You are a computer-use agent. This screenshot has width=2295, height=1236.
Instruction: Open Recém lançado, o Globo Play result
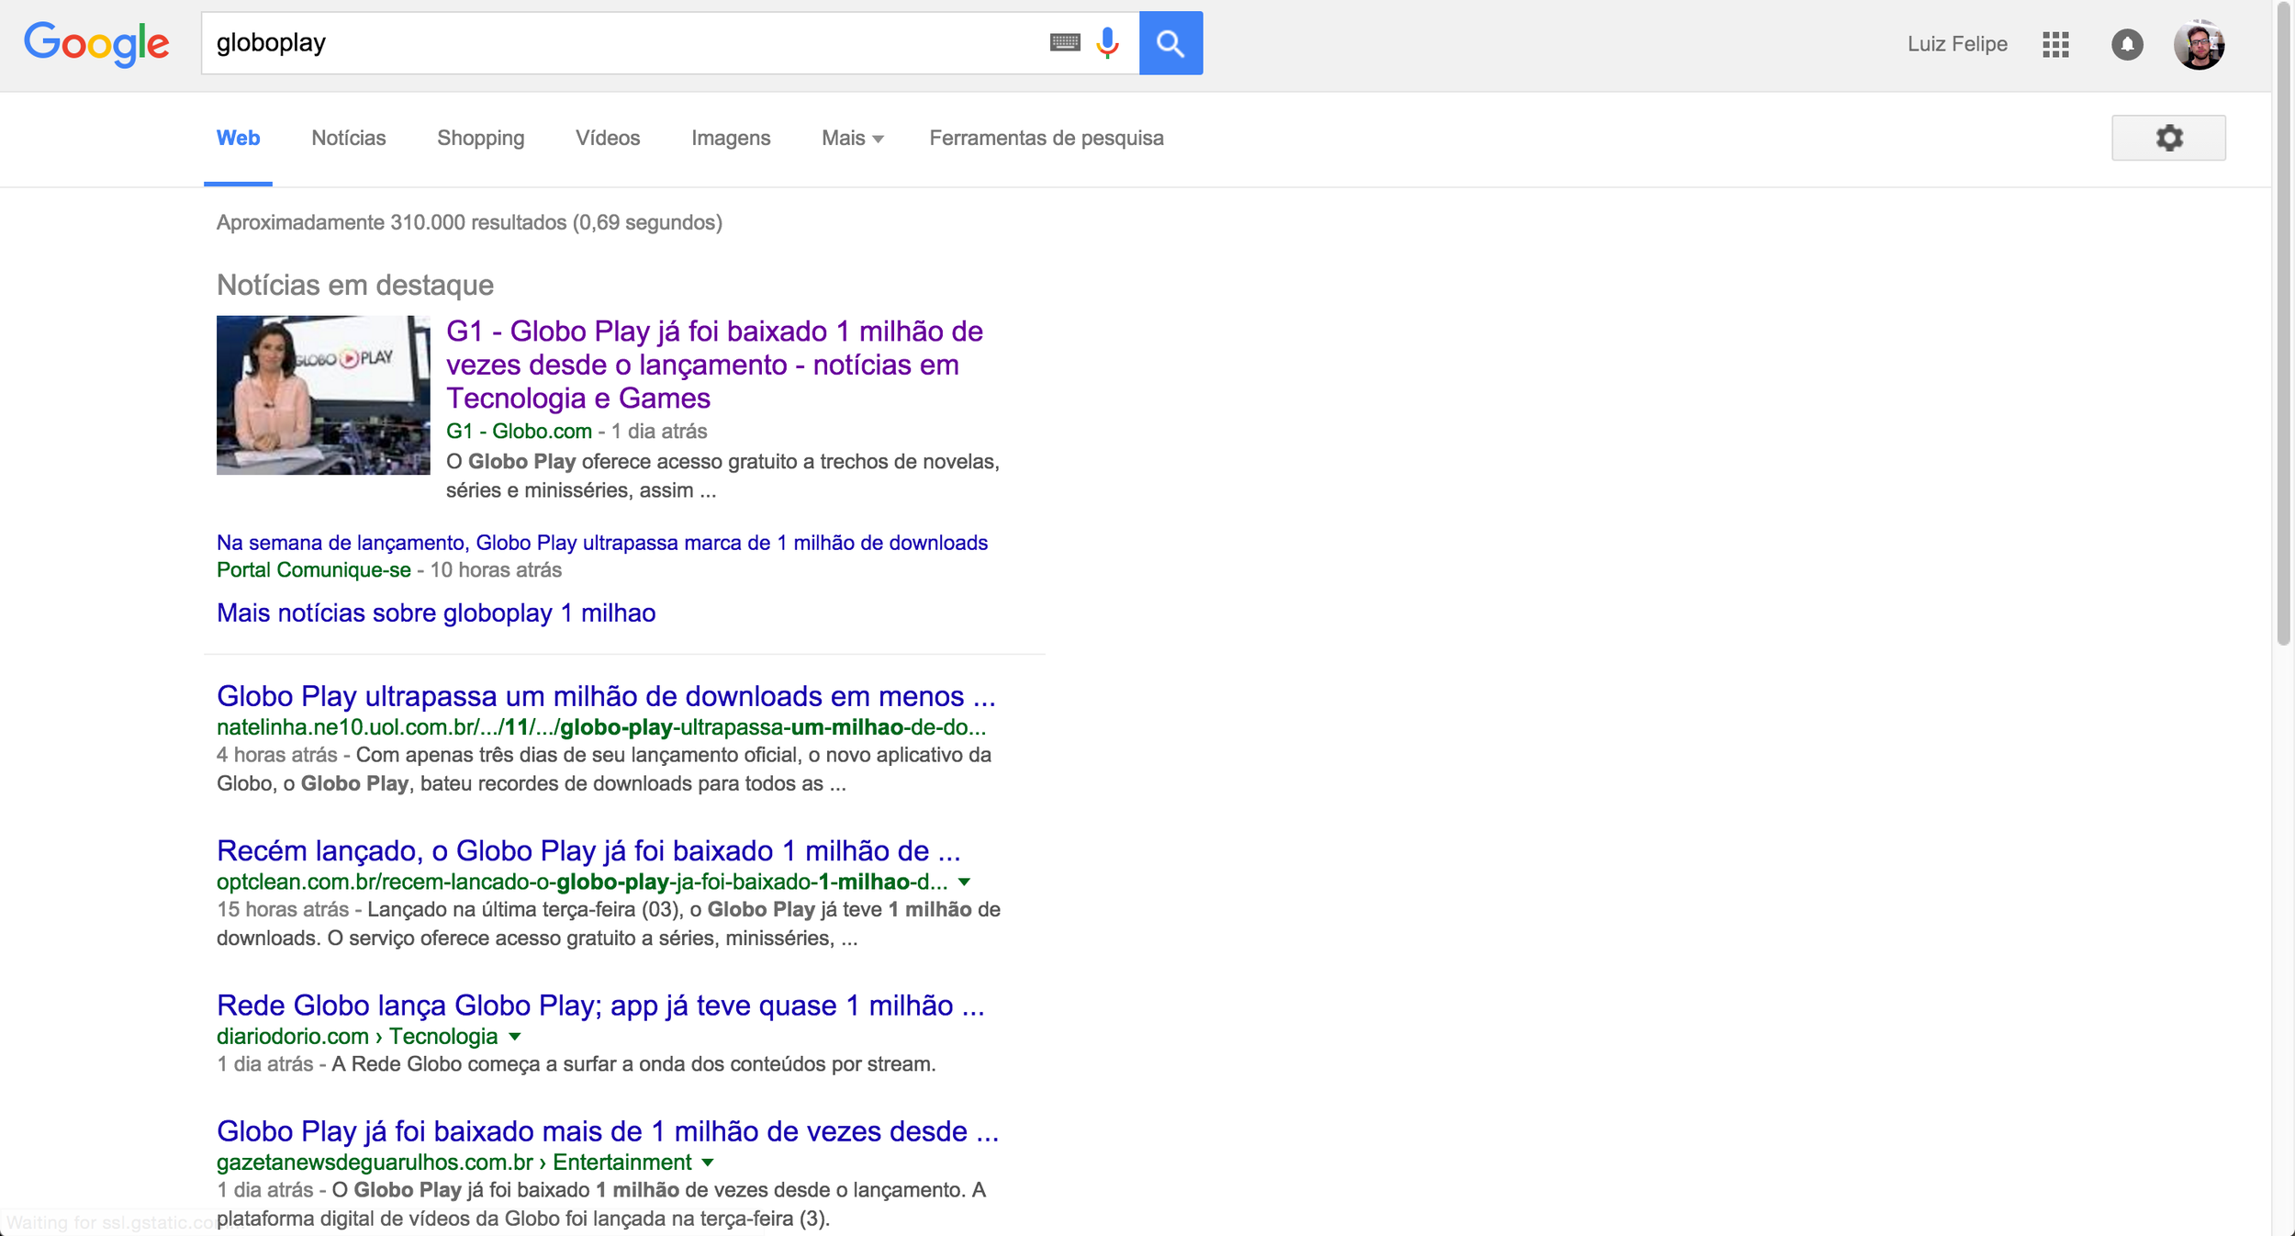tap(588, 850)
